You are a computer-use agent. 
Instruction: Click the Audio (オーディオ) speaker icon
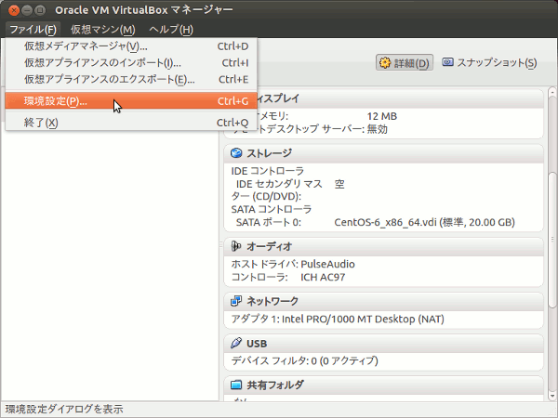[236, 246]
